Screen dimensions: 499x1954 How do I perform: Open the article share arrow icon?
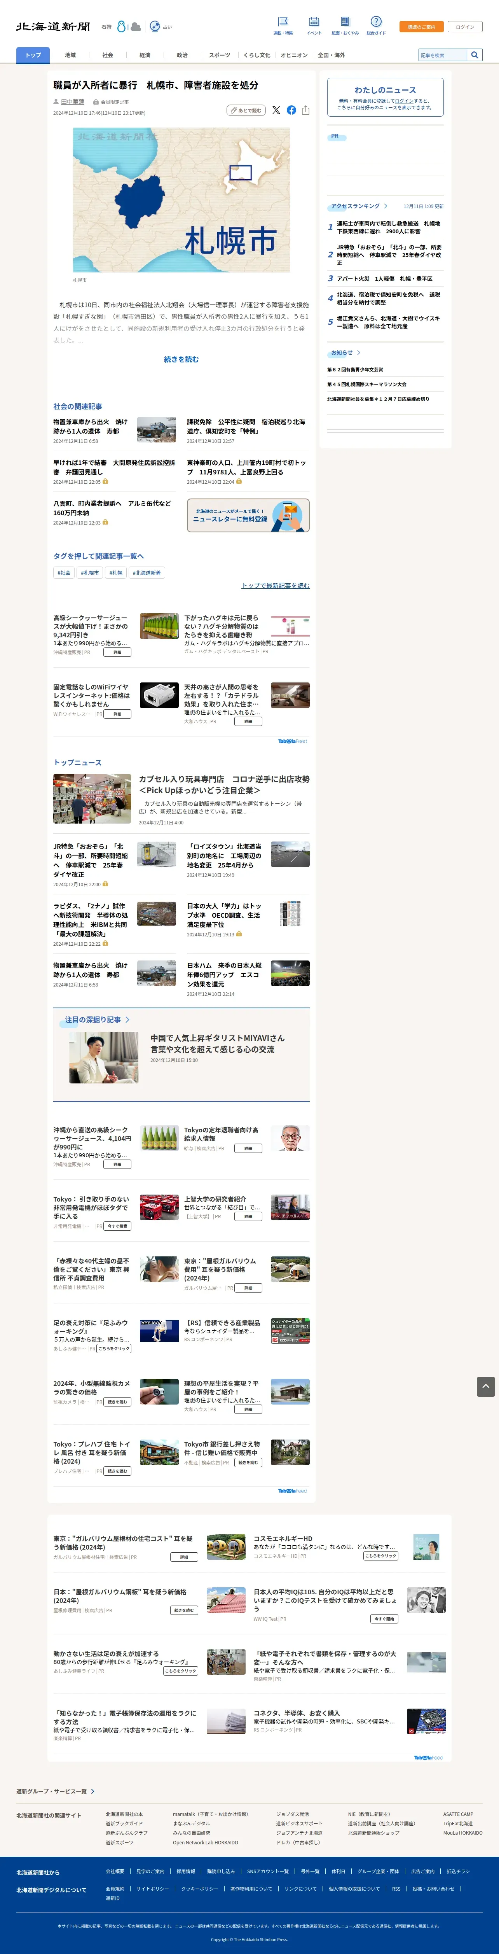pyautogui.click(x=305, y=110)
